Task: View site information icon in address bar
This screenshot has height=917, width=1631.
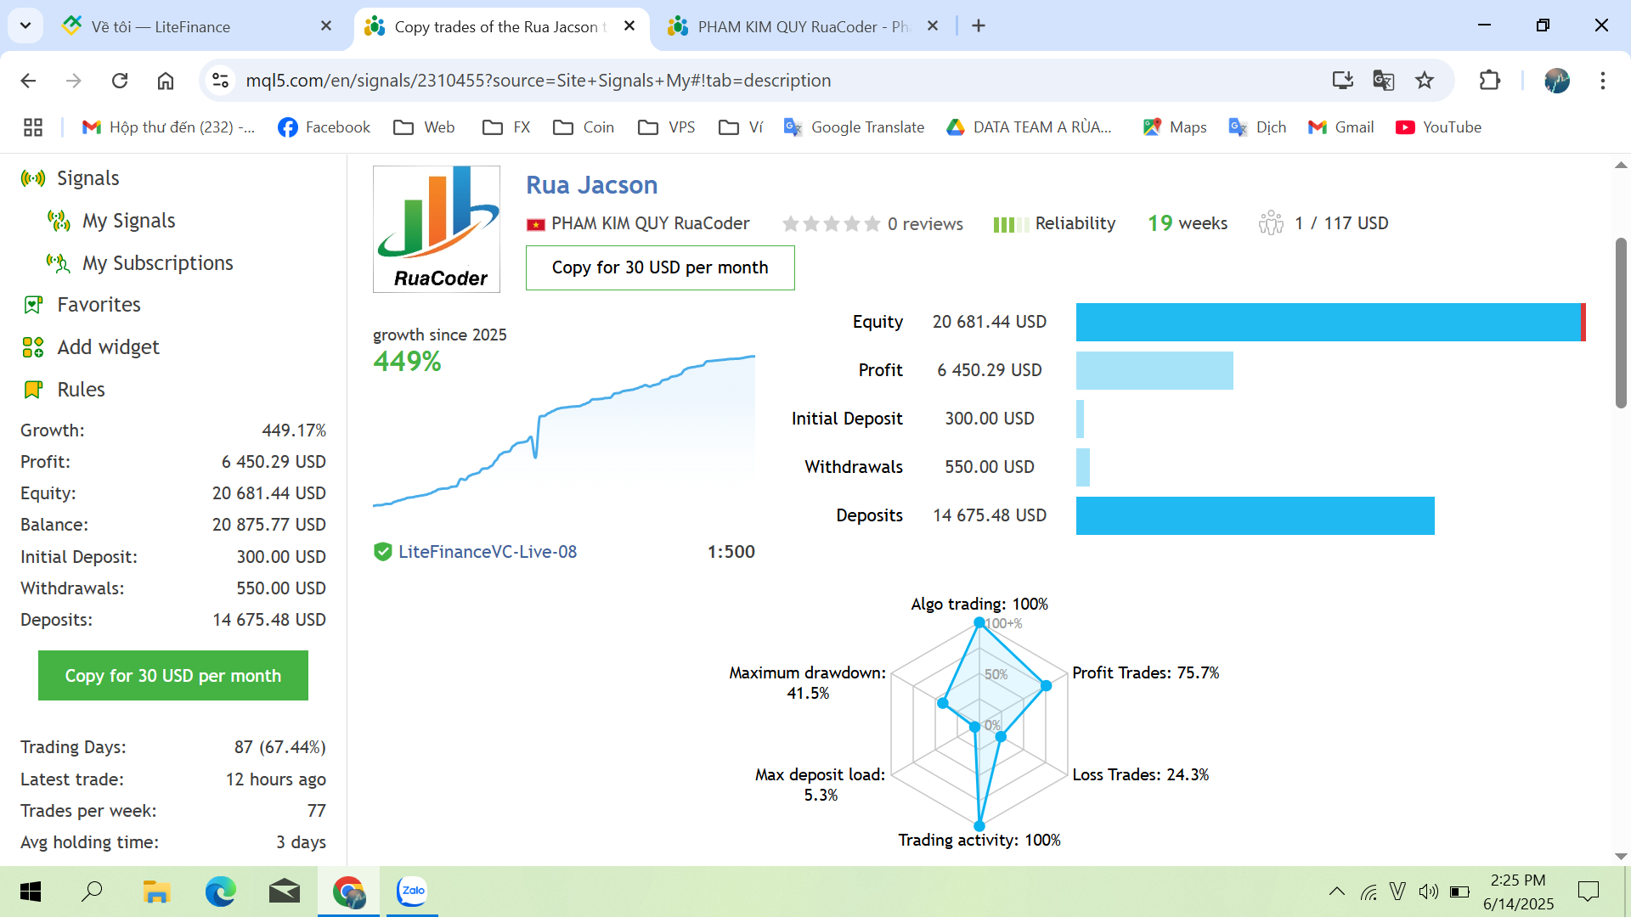Action: point(221,81)
